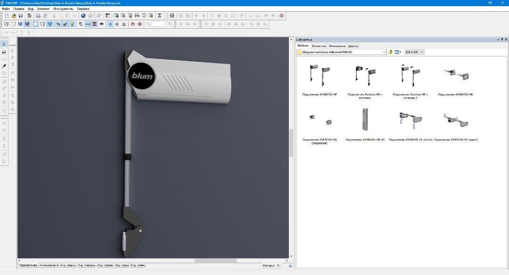The width and height of the screenshot is (509, 275).
Task: Toggle the labels button with letters
Action: (58, 24)
